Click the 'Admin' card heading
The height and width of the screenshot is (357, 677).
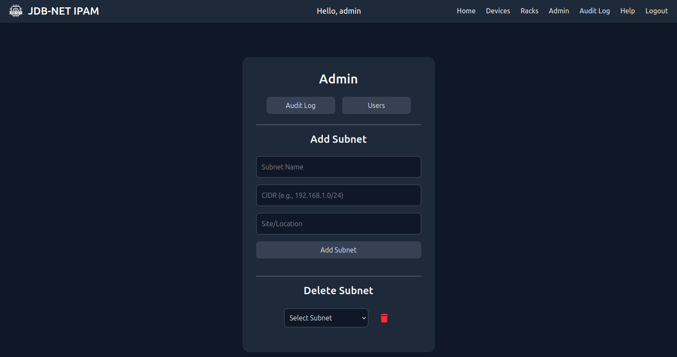338,79
